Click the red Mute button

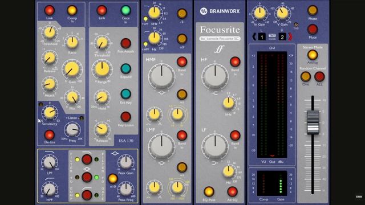(313, 30)
